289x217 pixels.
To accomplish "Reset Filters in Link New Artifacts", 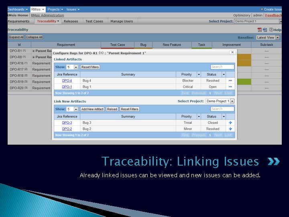I will (x=130, y=109).
